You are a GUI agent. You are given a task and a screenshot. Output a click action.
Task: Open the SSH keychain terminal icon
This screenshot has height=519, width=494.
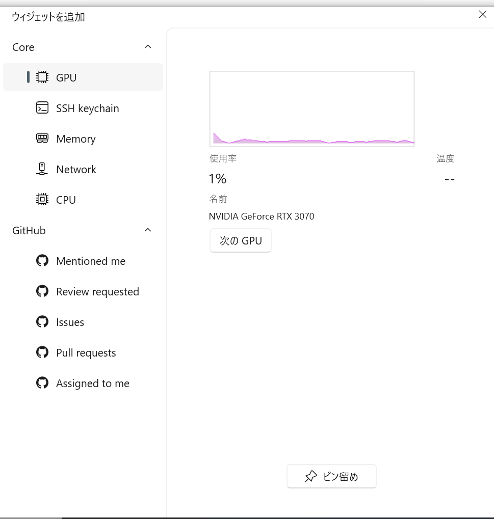pyautogui.click(x=42, y=108)
